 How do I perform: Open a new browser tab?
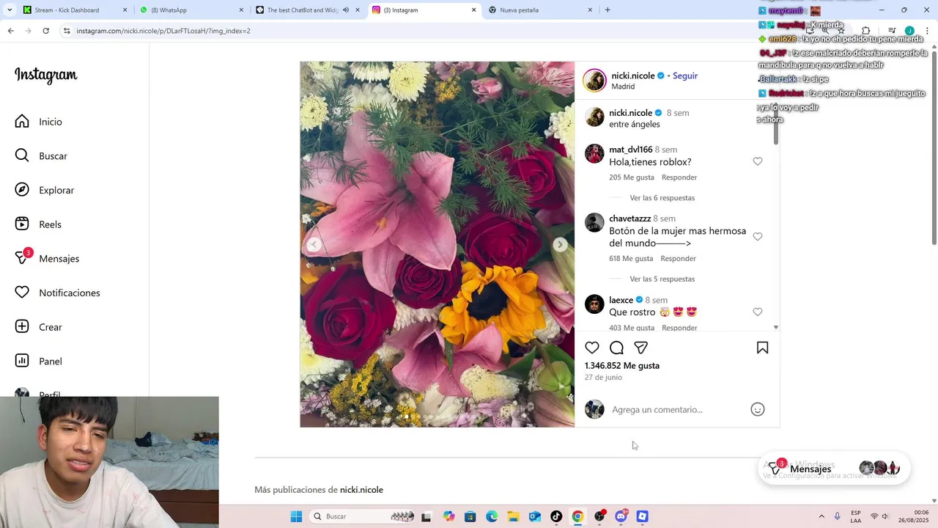[x=608, y=10]
